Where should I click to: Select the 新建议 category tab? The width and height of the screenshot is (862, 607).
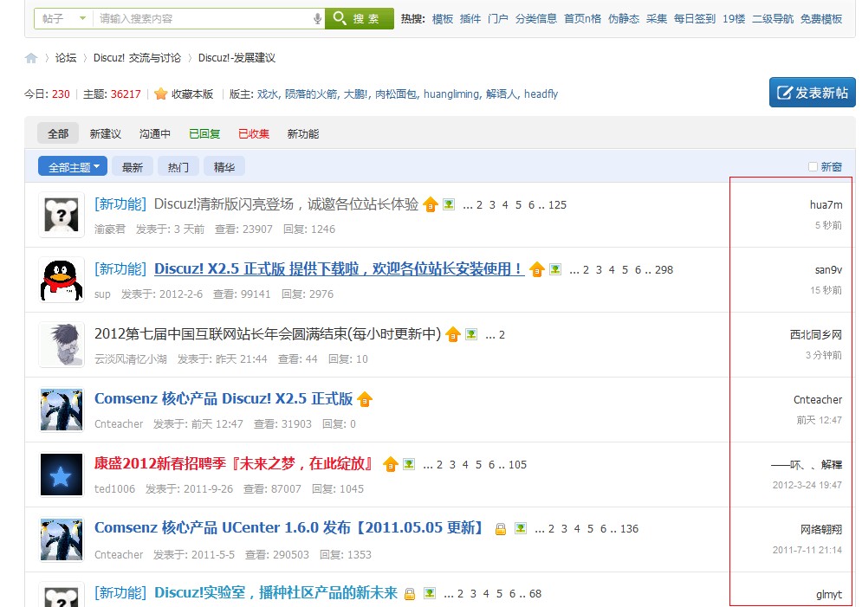click(105, 133)
